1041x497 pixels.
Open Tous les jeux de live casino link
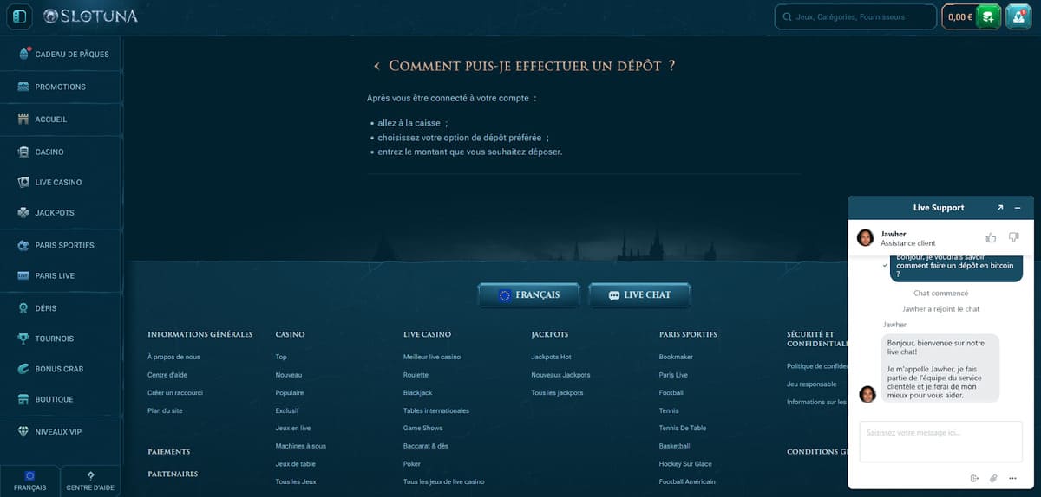(x=444, y=481)
